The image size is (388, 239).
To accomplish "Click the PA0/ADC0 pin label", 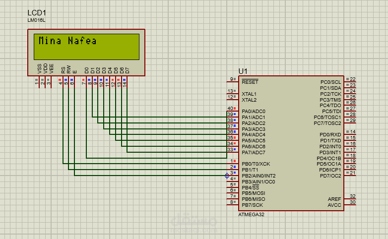I will click(x=254, y=112).
